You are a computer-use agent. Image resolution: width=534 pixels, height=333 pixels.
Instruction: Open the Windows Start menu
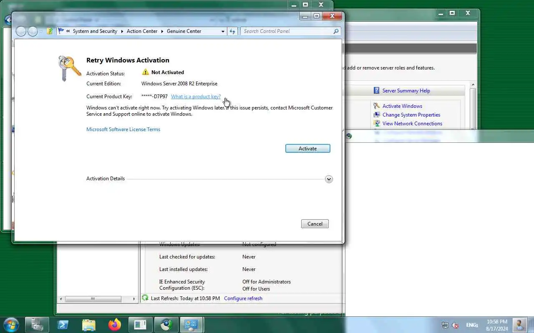coord(11,325)
